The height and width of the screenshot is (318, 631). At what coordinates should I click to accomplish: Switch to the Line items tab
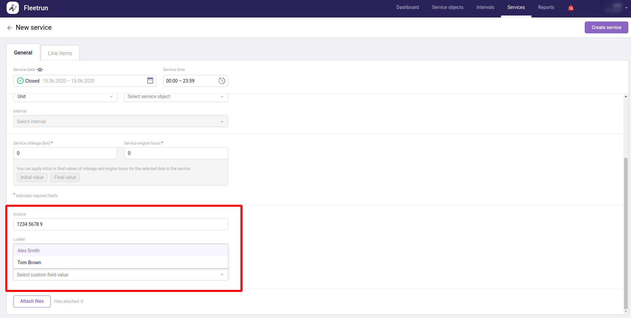coord(60,53)
